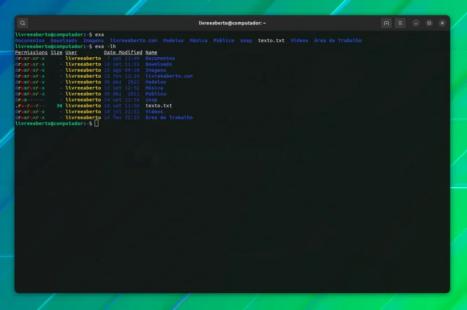Open the terminal search button
This screenshot has width=467, height=310.
(23, 23)
